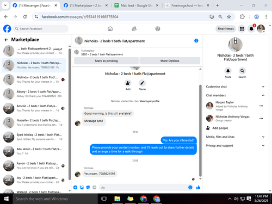Screen dimensions: 272x204
Task: Click Add people in chat members
Action: click(217, 128)
